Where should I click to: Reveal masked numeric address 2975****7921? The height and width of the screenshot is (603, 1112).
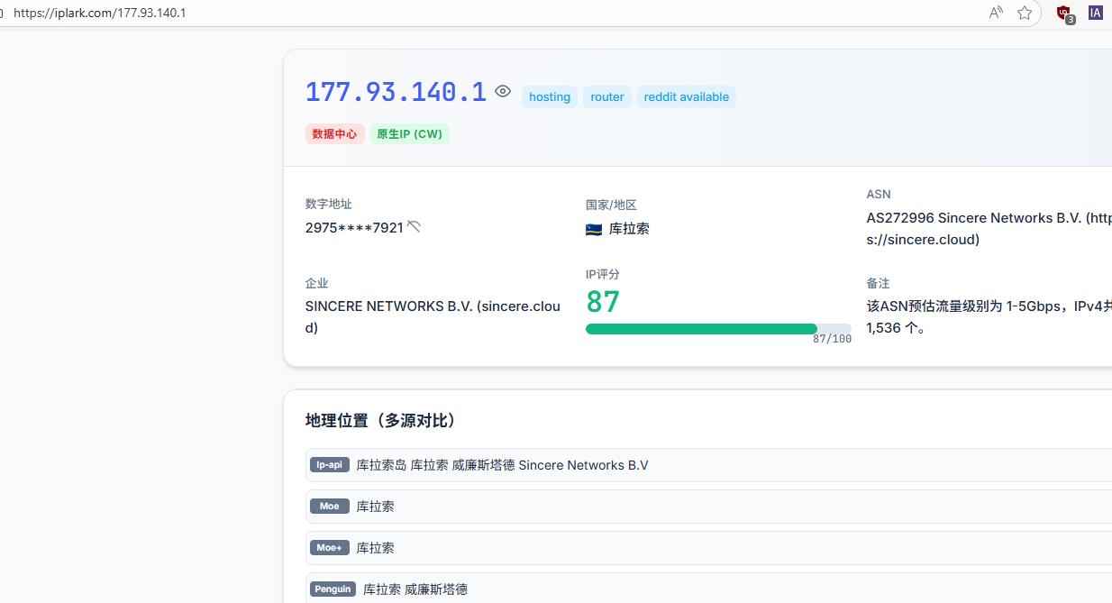(x=414, y=226)
